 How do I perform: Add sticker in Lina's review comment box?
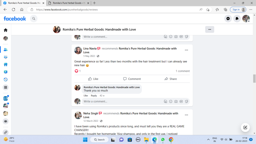pos(186,101)
